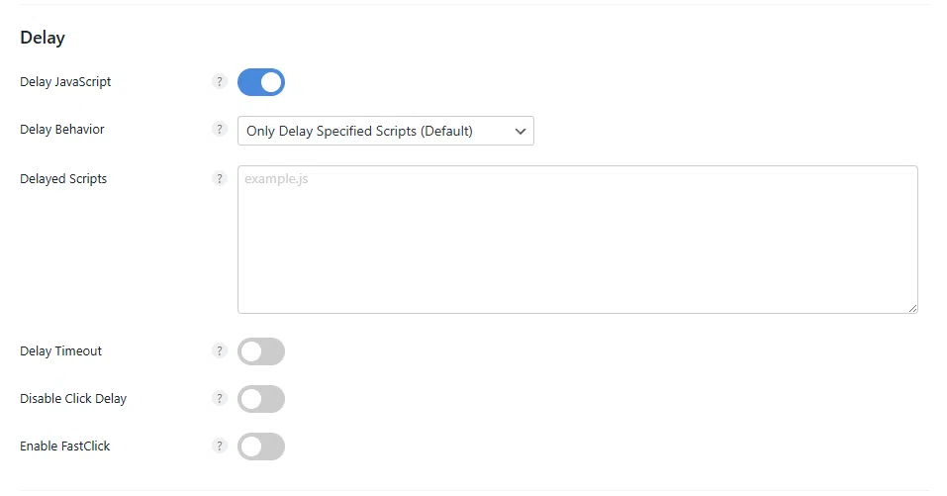Show help for the Delay Timeout option
Image resolution: width=947 pixels, height=496 pixels.
click(220, 351)
